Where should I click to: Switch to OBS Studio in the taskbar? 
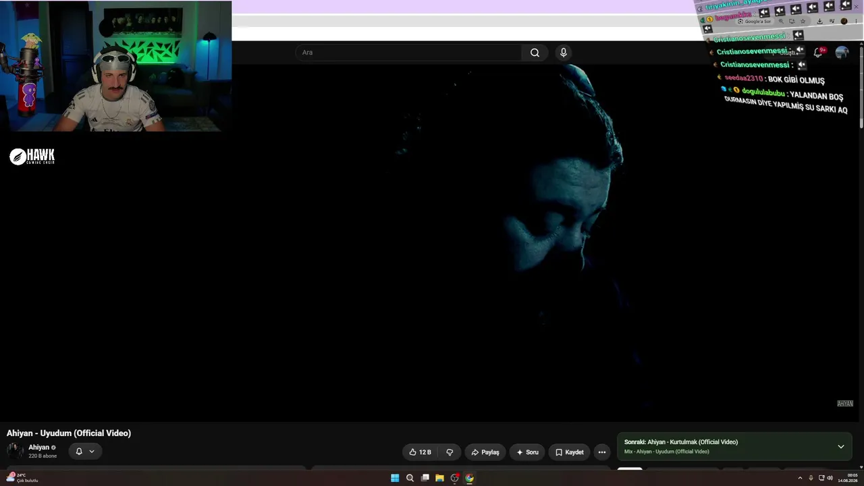(454, 478)
